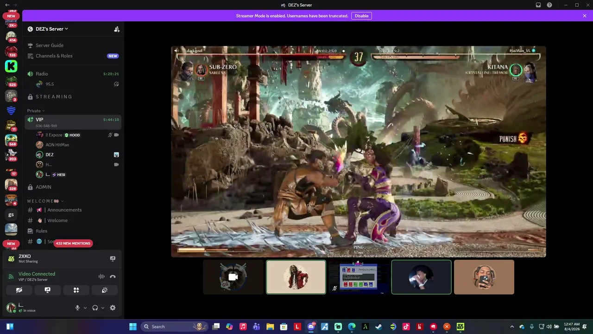Screen dimensions: 593x334
Task: Open the Microsoft Store taskbar icon
Action: point(284,327)
